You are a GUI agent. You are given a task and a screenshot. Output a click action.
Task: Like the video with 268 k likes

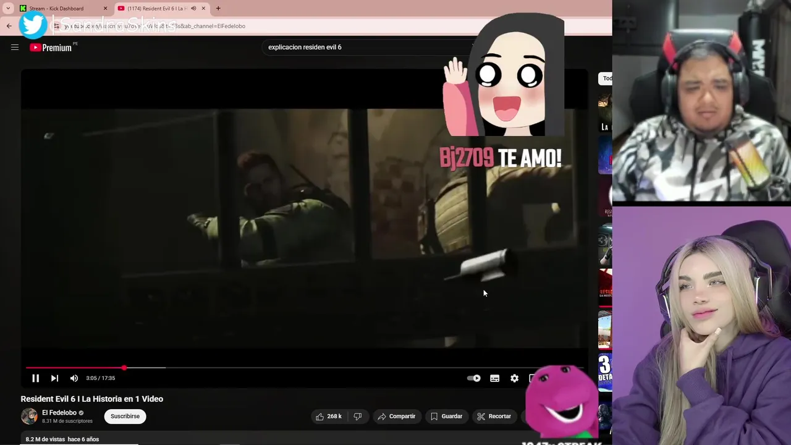click(x=329, y=417)
